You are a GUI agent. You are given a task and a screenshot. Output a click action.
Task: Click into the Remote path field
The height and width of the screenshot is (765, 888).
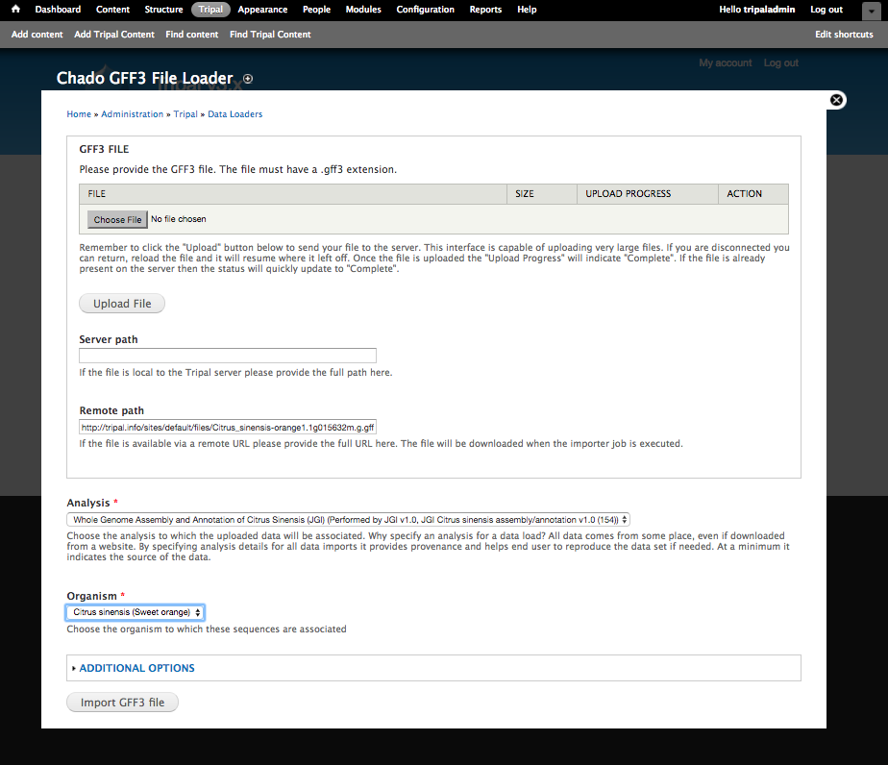pyautogui.click(x=228, y=427)
